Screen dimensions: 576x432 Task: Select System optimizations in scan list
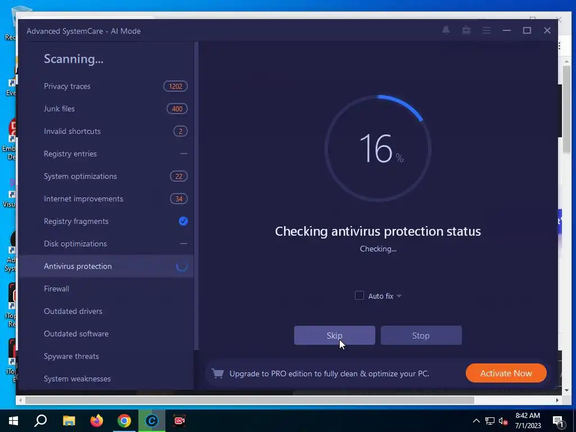[106, 176]
